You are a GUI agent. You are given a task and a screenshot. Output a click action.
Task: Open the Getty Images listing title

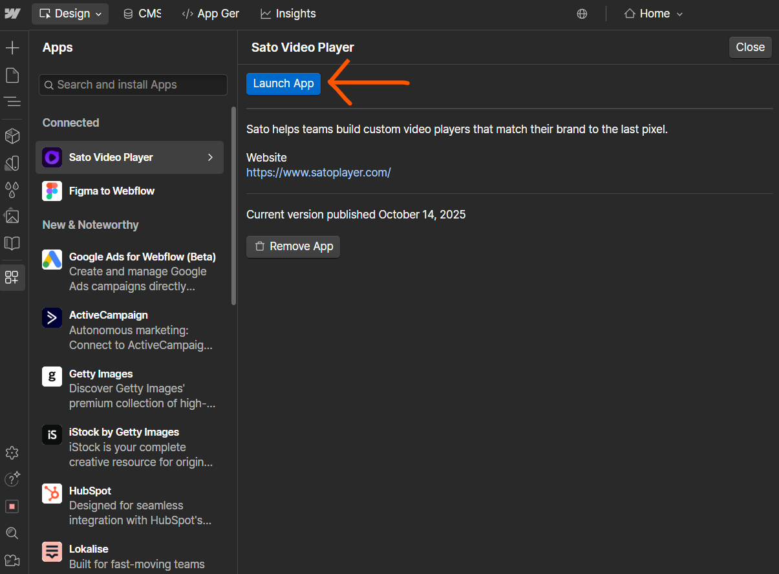point(101,374)
